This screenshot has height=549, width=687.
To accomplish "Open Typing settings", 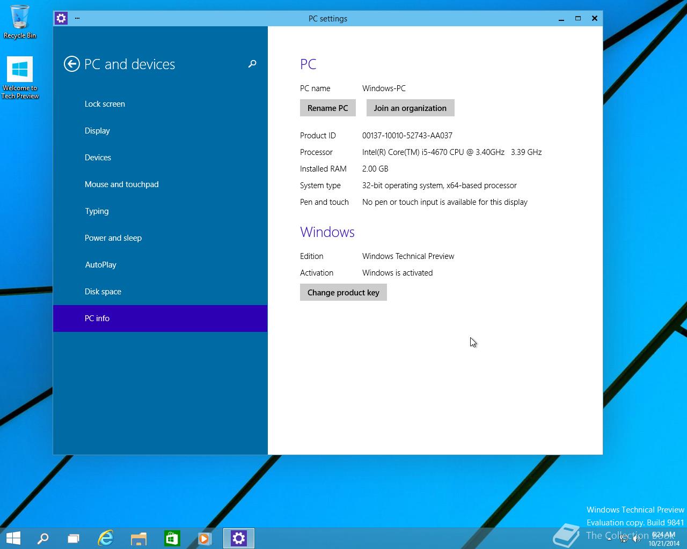I will click(160, 211).
